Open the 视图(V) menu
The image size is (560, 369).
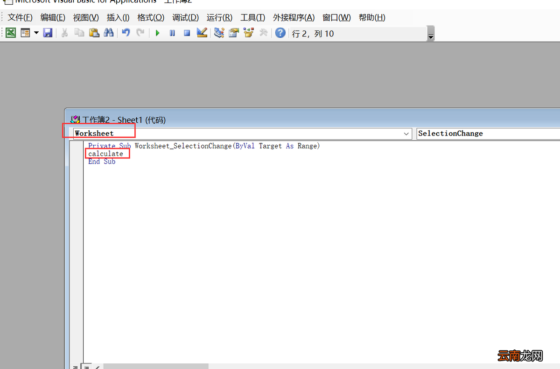point(86,17)
